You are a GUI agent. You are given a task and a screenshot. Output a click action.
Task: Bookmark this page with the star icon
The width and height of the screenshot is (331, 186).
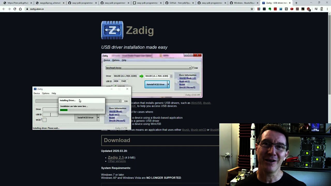coord(252,9)
